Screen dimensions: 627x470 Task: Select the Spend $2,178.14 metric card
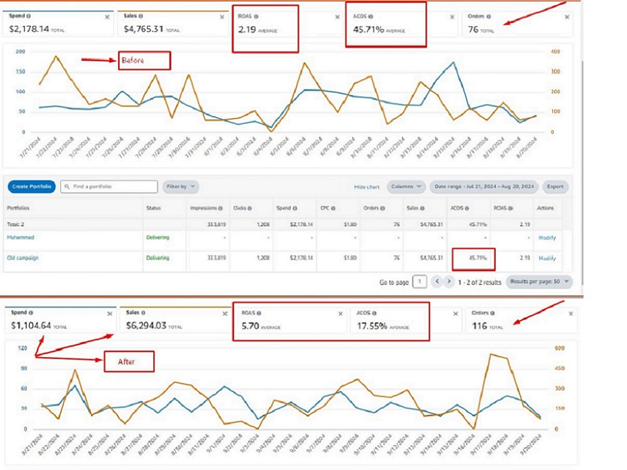(58, 24)
